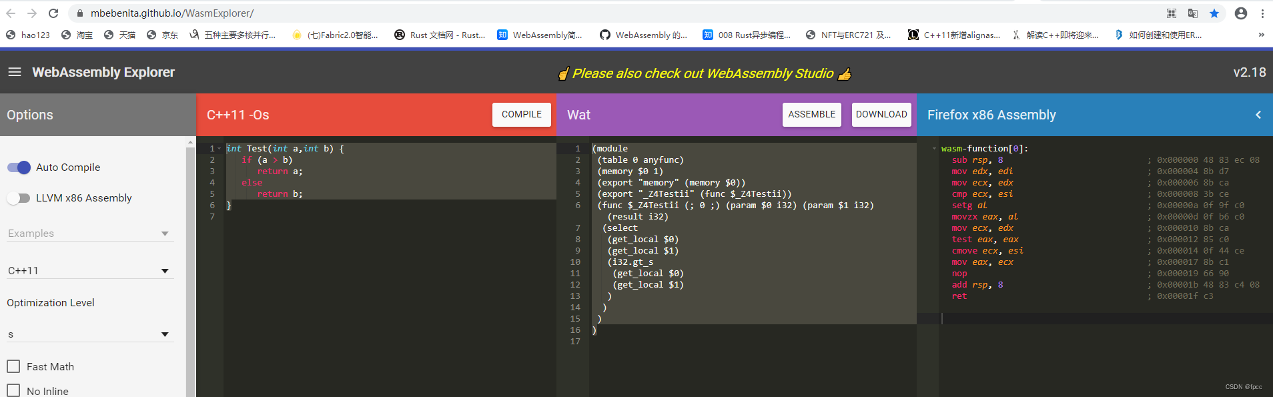Click the COMPILE button

[x=522, y=114]
